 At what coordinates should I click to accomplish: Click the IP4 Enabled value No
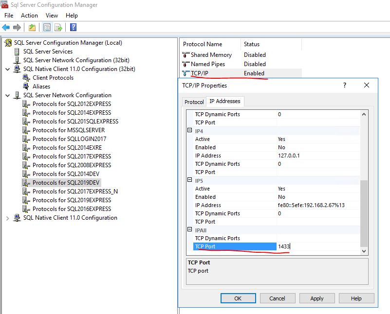coord(281,147)
